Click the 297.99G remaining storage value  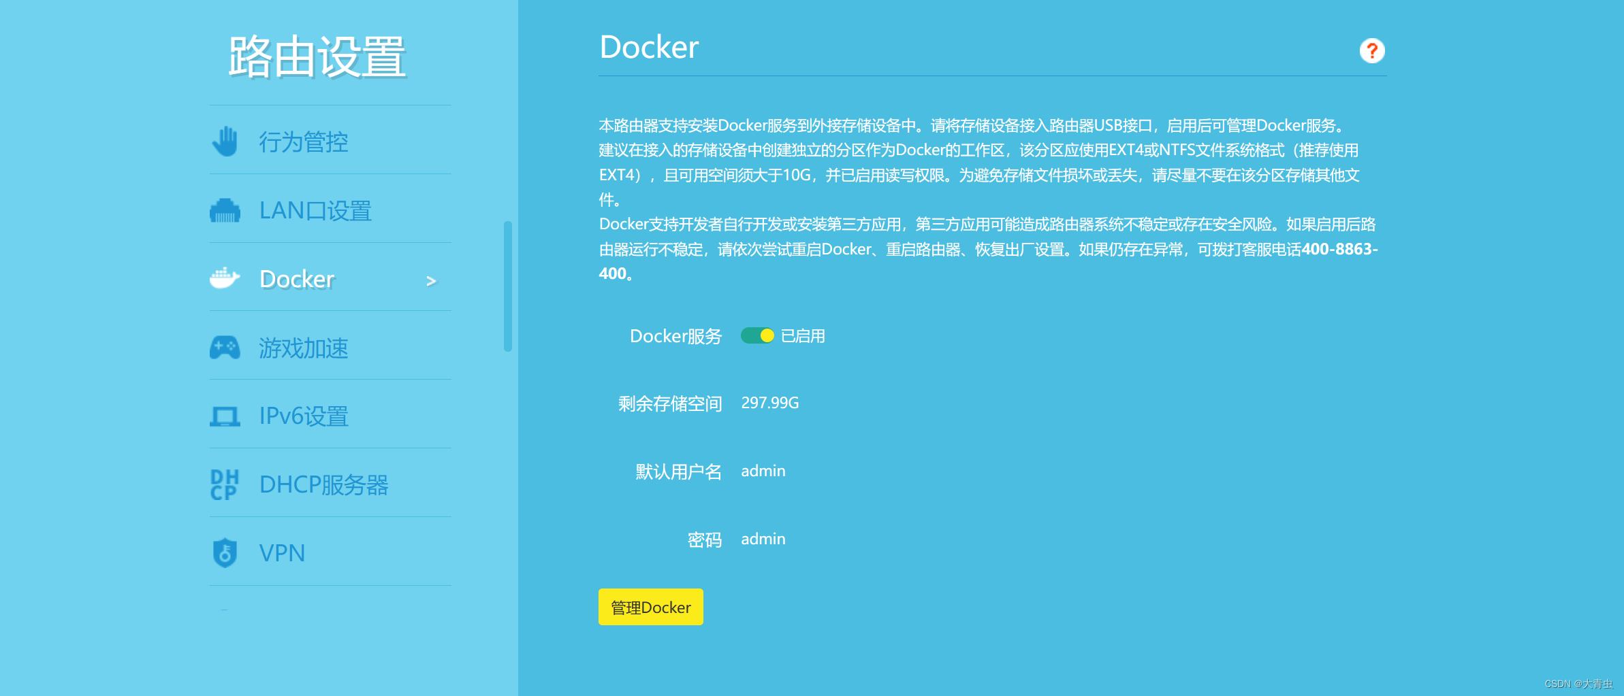point(770,403)
